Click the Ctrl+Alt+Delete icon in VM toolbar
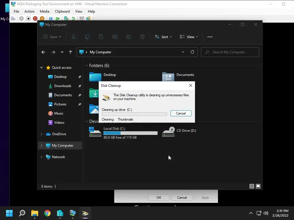 [x=13, y=19]
